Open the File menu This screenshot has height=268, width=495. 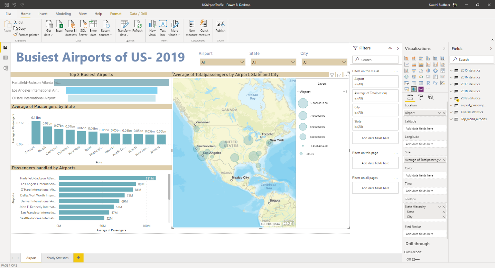8,14
